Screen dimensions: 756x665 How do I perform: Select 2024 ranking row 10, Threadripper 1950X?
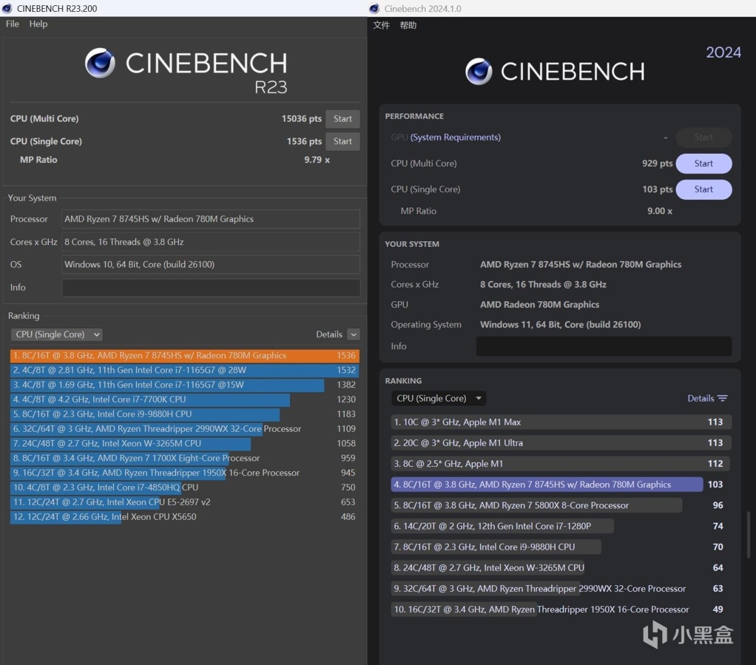coord(561,609)
